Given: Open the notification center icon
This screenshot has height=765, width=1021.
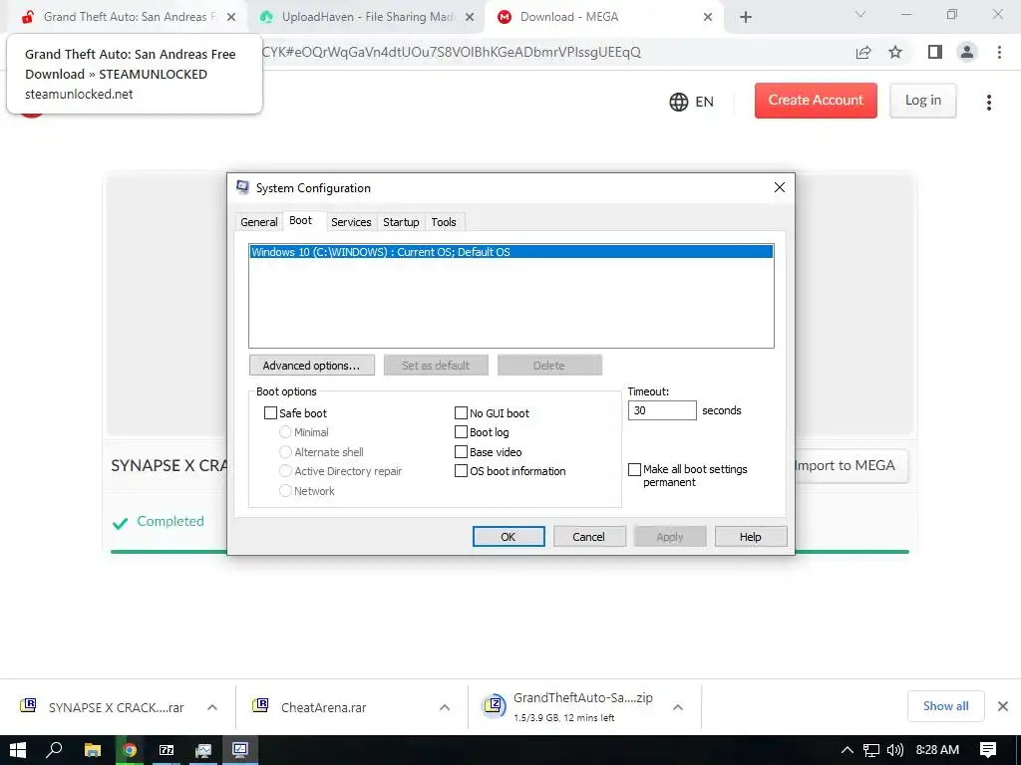Looking at the screenshot, I should [988, 750].
